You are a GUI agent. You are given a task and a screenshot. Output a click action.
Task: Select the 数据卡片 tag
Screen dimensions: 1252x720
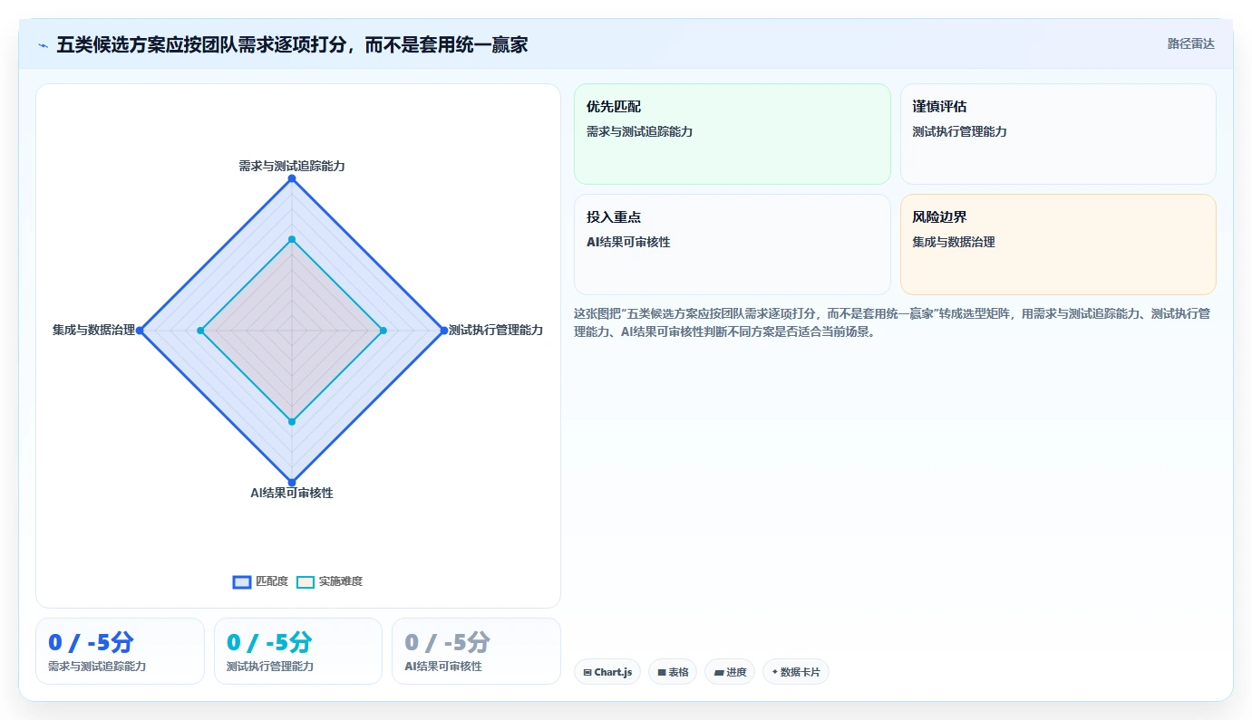pyautogui.click(x=796, y=672)
